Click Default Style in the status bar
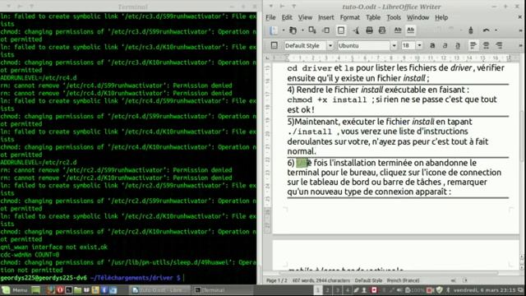526x296 pixels. pos(368,280)
